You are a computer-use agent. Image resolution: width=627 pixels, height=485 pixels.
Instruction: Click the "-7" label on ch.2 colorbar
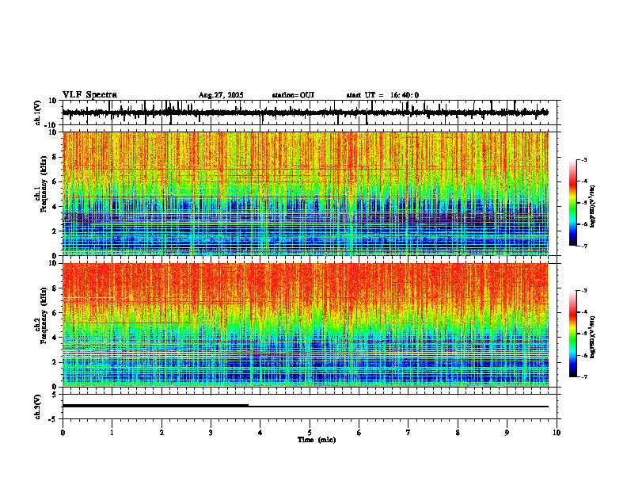tap(584, 376)
